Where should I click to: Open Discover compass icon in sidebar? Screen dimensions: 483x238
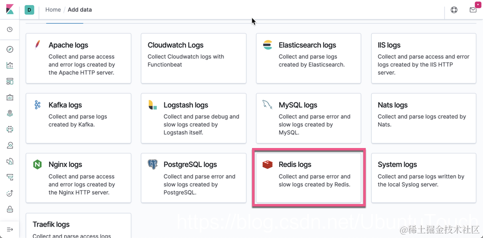coord(10,49)
